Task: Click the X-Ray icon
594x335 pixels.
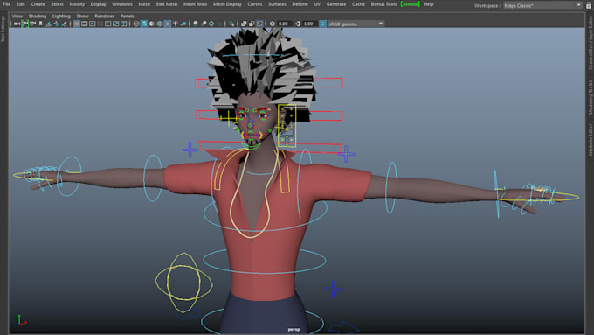Action: pos(244,24)
